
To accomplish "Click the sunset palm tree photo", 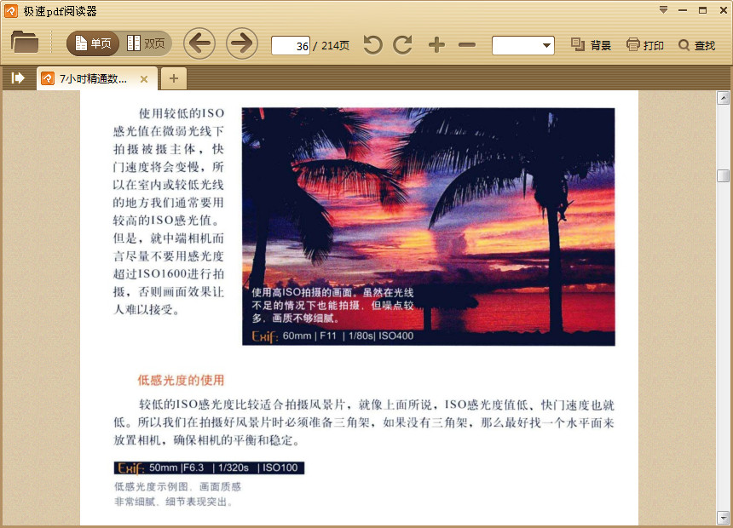I will (x=428, y=227).
